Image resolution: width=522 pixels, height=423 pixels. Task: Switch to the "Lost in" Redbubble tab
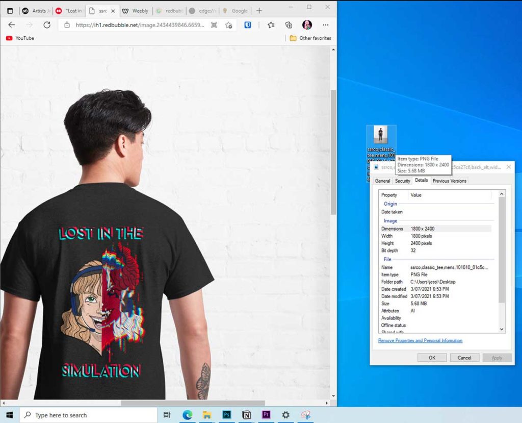click(69, 11)
